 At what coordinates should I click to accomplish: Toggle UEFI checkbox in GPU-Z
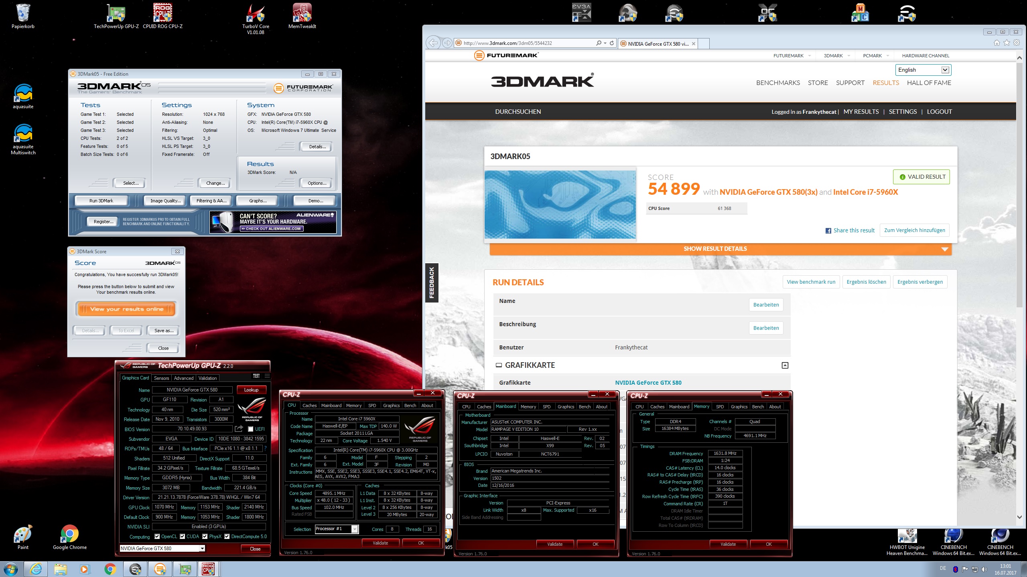[x=251, y=429]
